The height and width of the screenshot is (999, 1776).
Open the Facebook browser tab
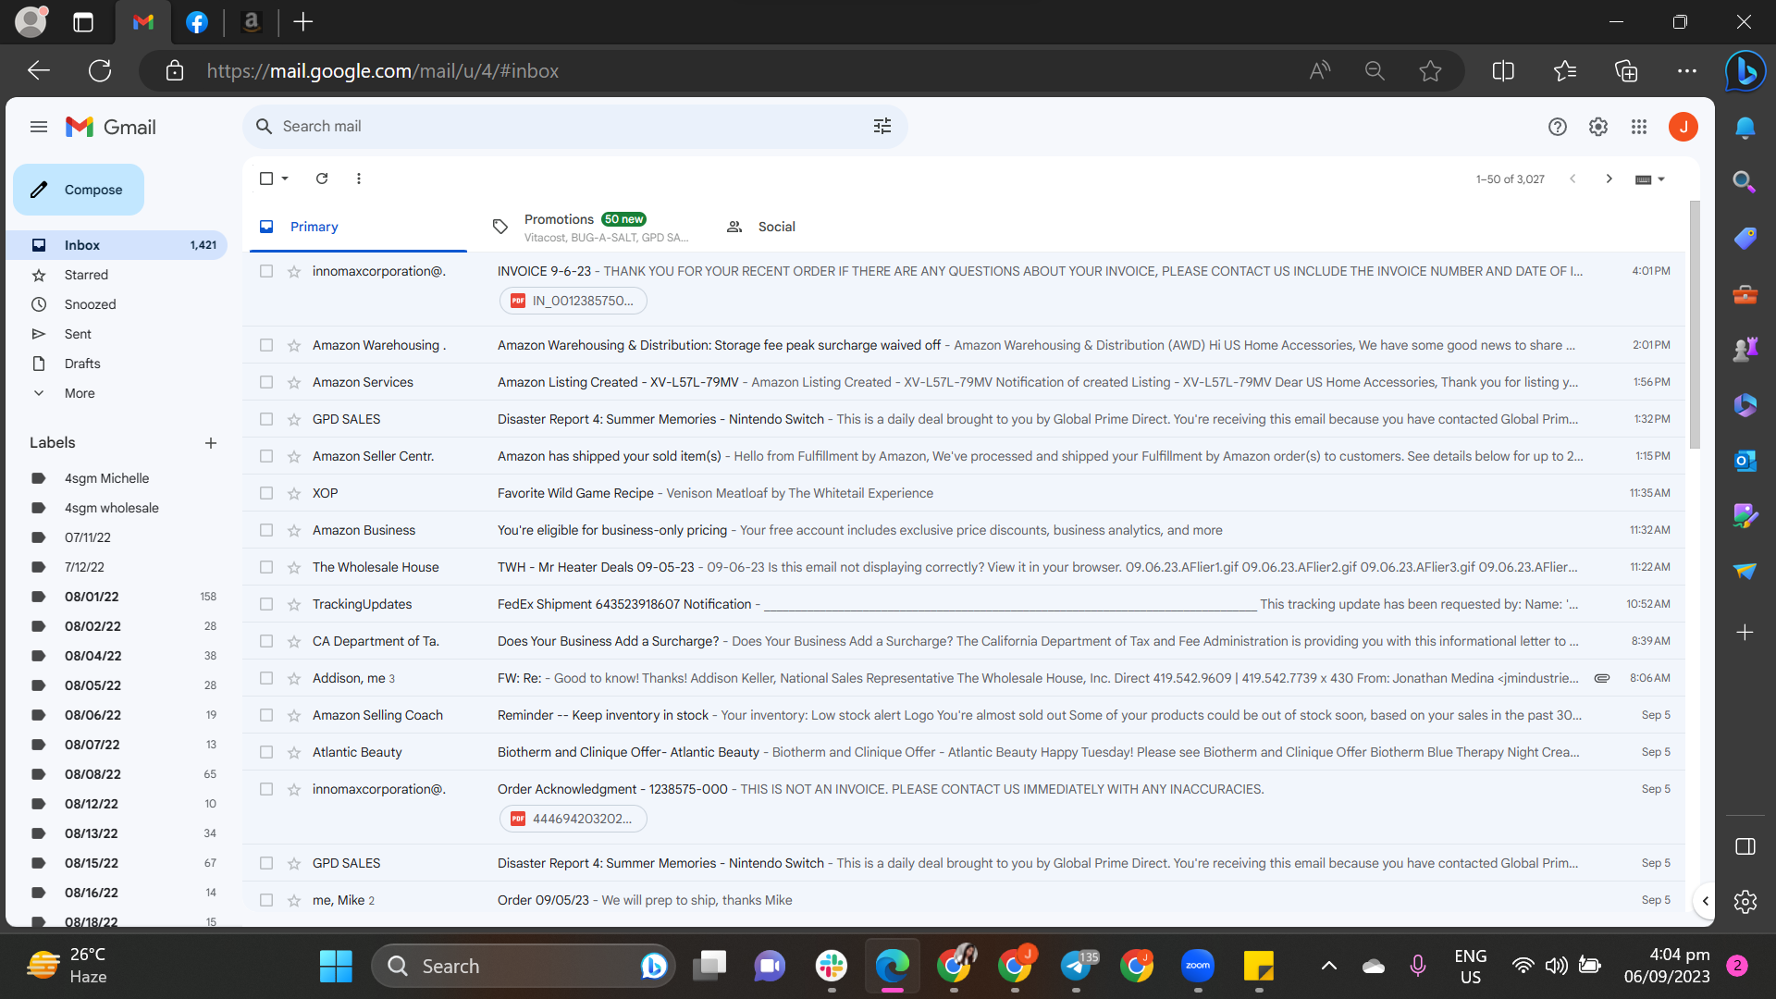point(197,22)
